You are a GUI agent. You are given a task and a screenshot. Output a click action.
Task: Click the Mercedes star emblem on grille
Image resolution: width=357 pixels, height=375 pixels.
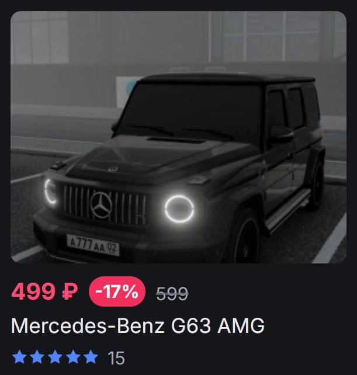point(102,204)
